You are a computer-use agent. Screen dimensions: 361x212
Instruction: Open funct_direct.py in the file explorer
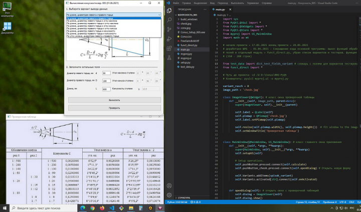tap(190, 45)
